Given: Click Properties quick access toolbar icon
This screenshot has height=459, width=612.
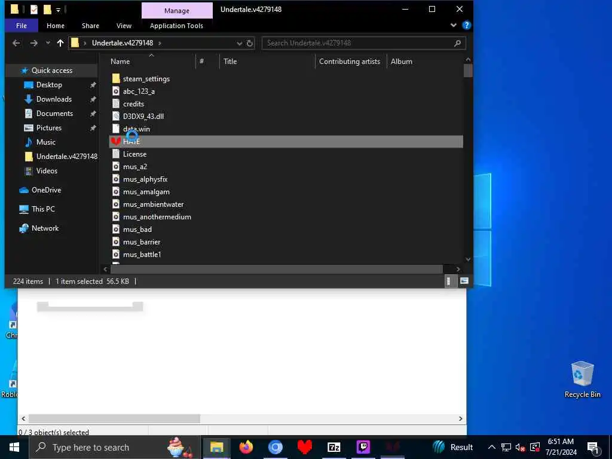Looking at the screenshot, I should click(x=34, y=9).
